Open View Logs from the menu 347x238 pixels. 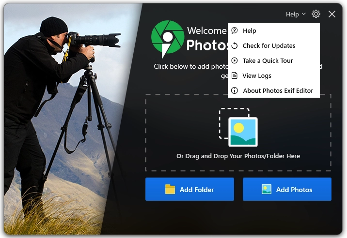pyautogui.click(x=257, y=76)
